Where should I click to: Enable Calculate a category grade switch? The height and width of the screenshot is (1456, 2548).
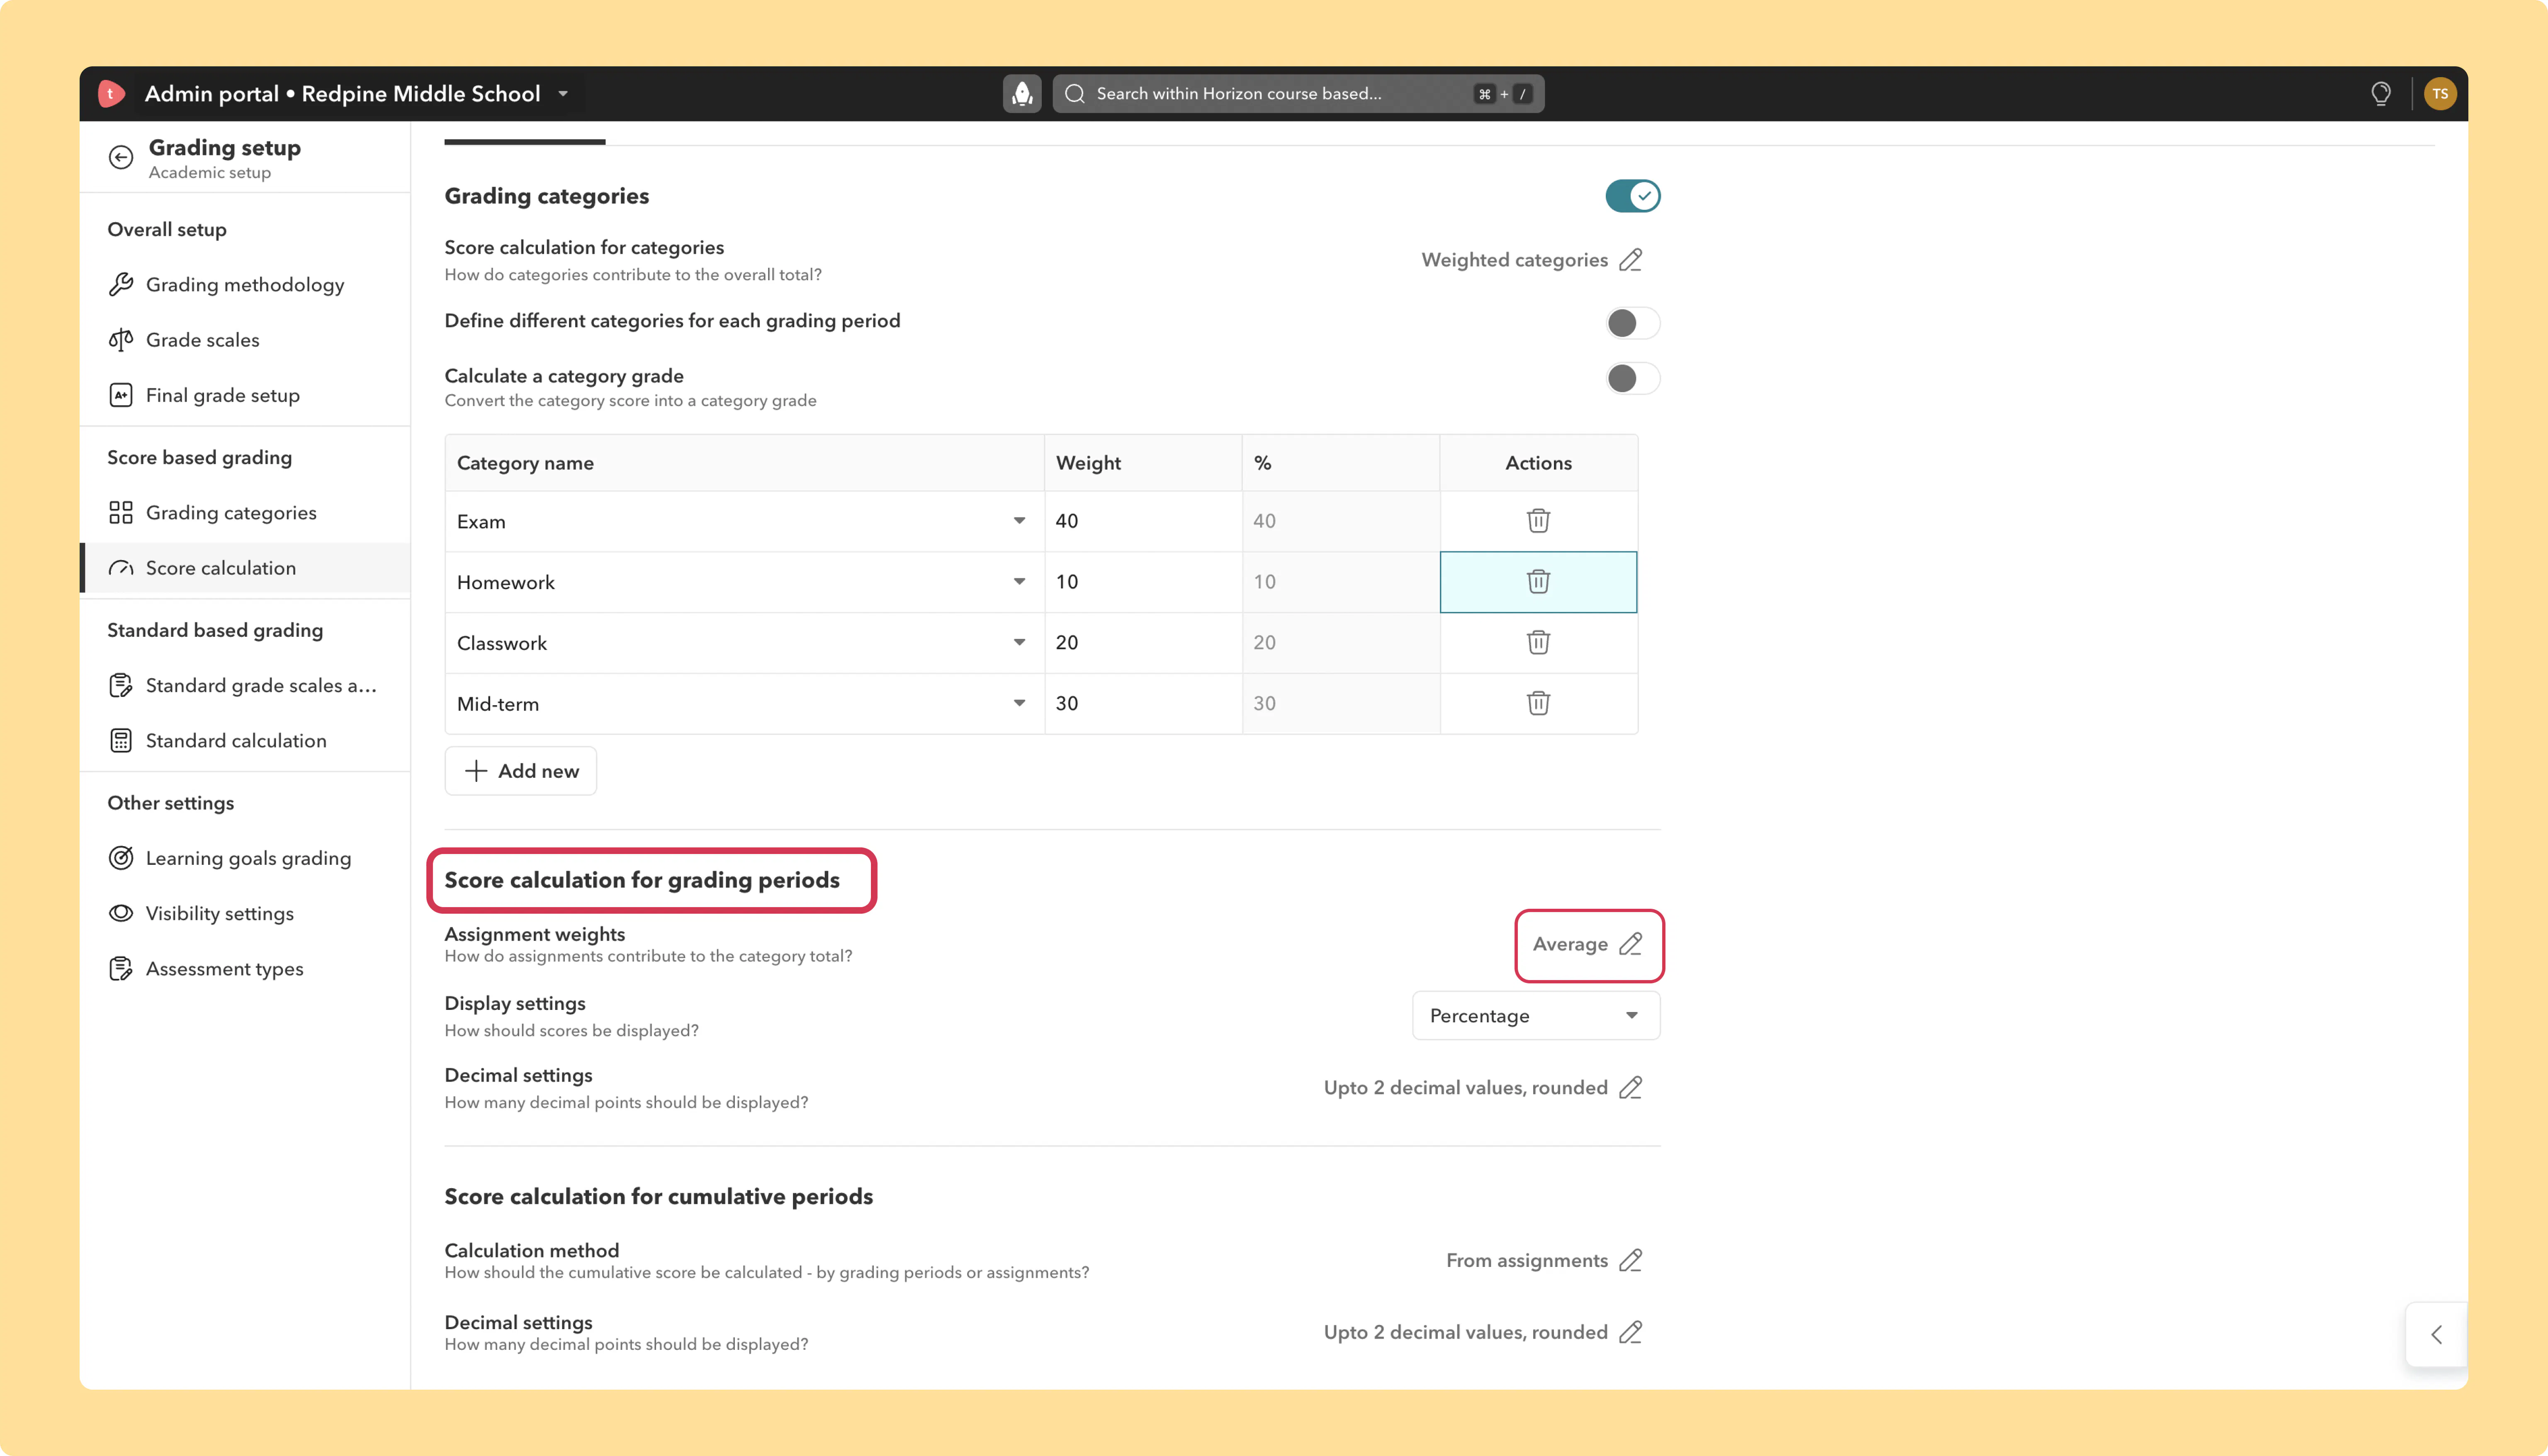point(1633,378)
